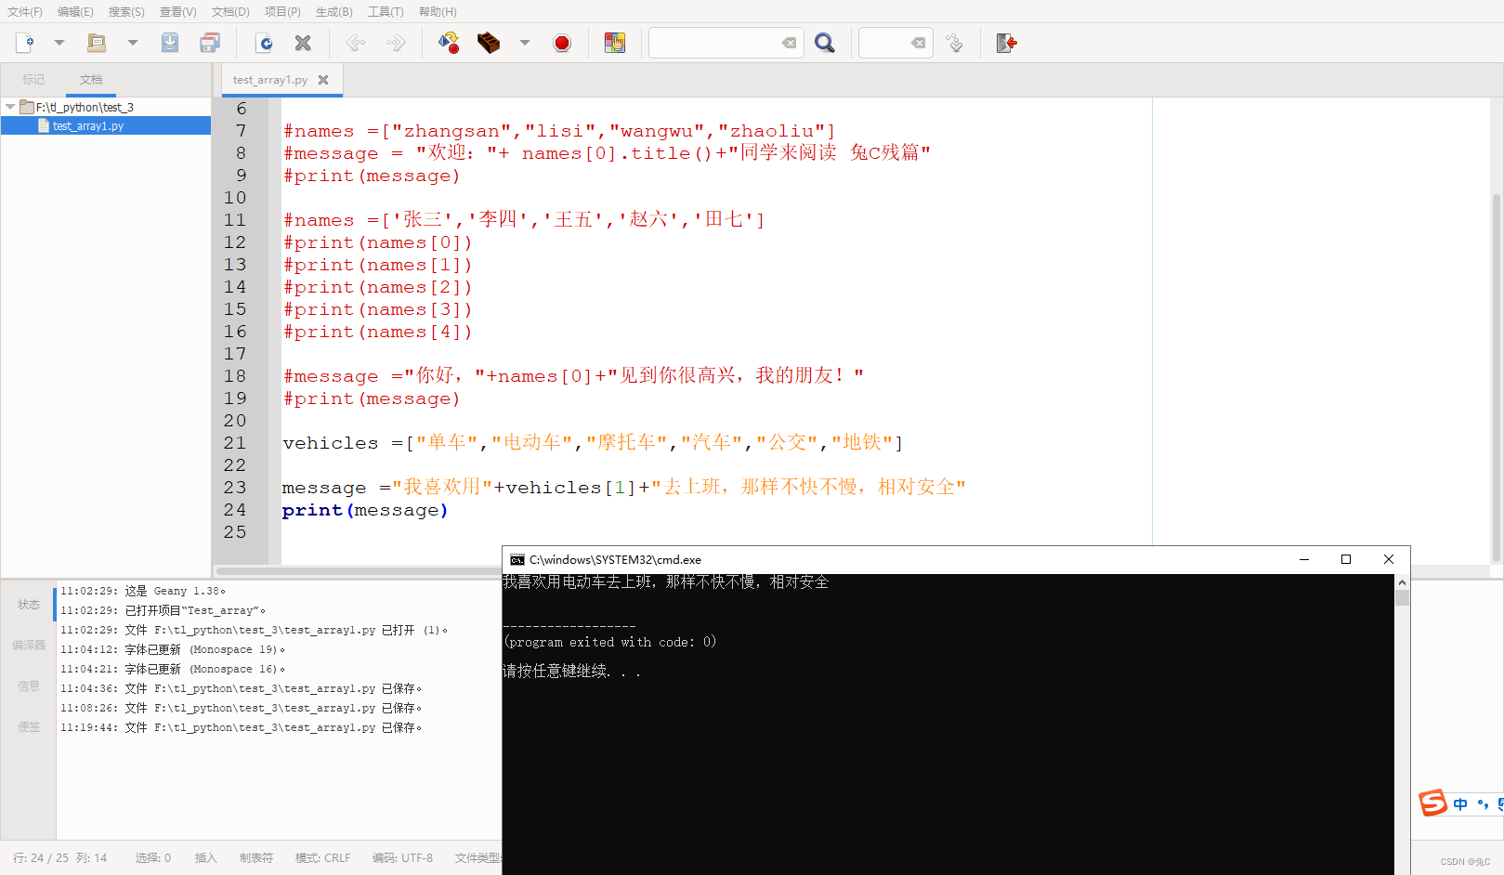Open the 文档(D) menu
This screenshot has height=875, width=1504.
[x=230, y=12]
